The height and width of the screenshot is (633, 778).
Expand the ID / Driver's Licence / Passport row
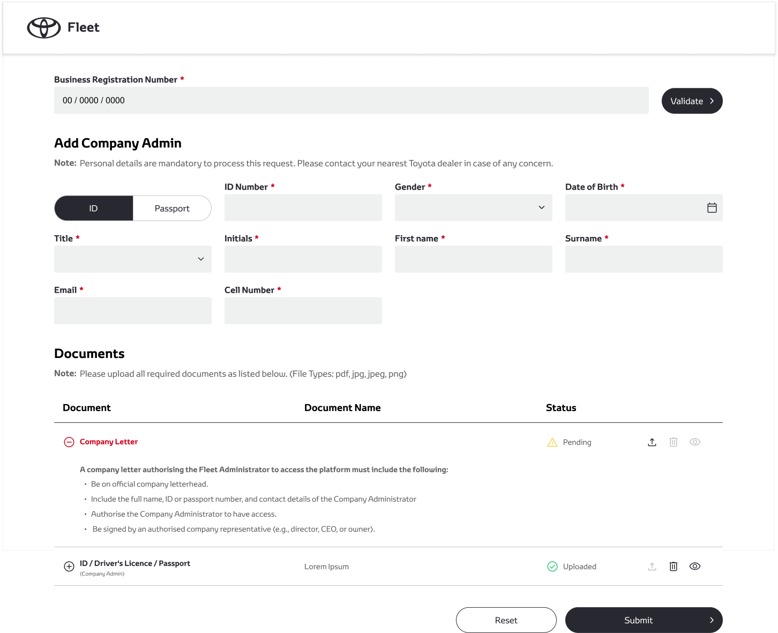pos(69,567)
